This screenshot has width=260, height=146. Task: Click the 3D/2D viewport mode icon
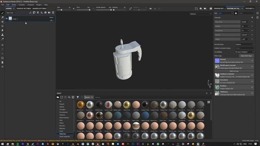(x=196, y=9)
